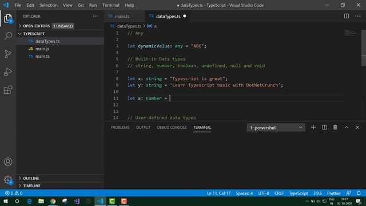Open Visual Studio from taskbar

[77, 201]
